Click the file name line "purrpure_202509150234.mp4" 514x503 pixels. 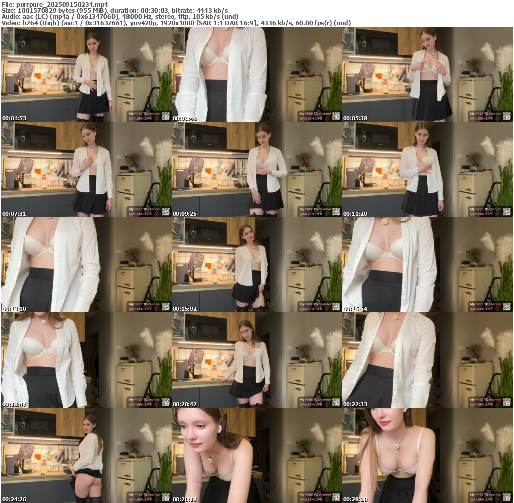55,4
